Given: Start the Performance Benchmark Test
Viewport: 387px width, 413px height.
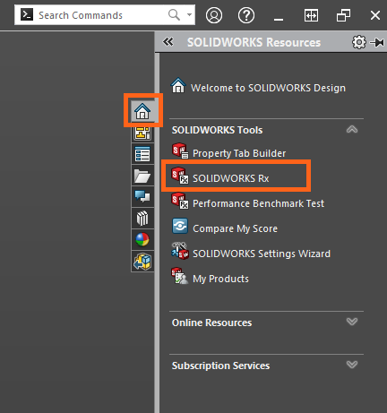Looking at the screenshot, I should click(x=258, y=203).
